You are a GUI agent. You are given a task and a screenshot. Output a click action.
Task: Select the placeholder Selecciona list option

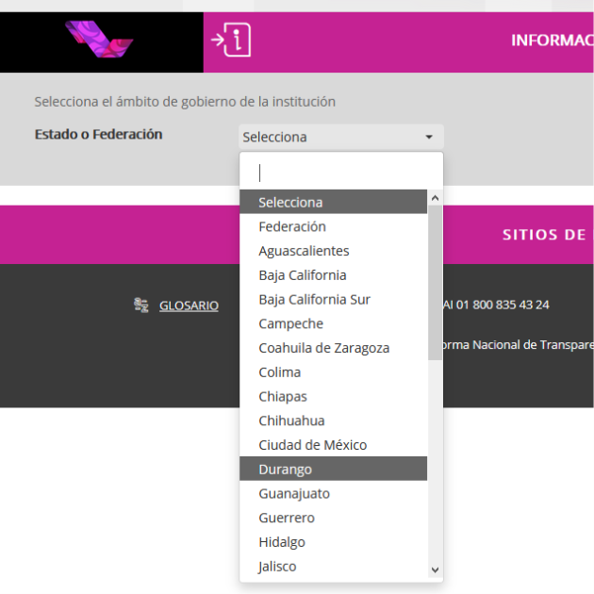290,202
